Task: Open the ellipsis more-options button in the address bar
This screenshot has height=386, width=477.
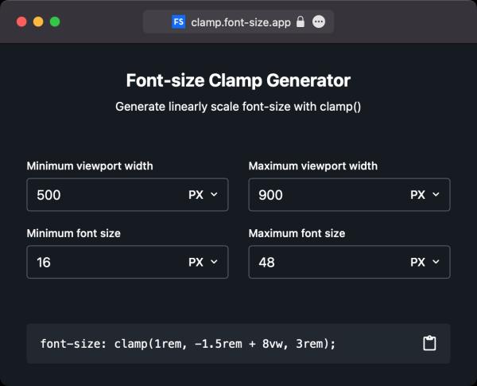Action: tap(319, 22)
